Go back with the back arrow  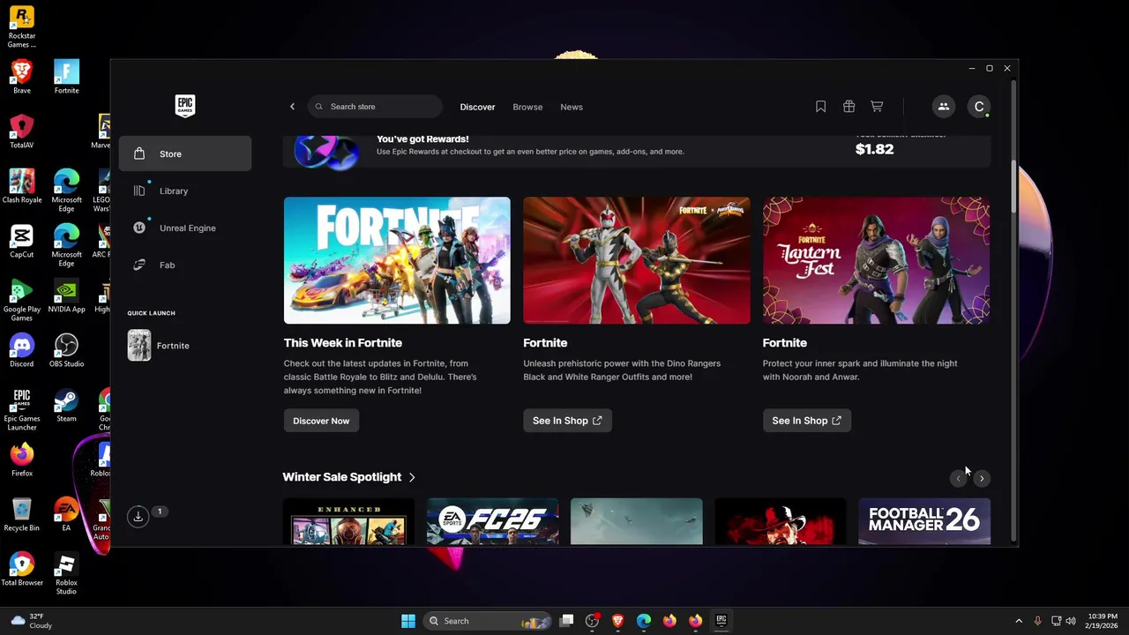(292, 107)
